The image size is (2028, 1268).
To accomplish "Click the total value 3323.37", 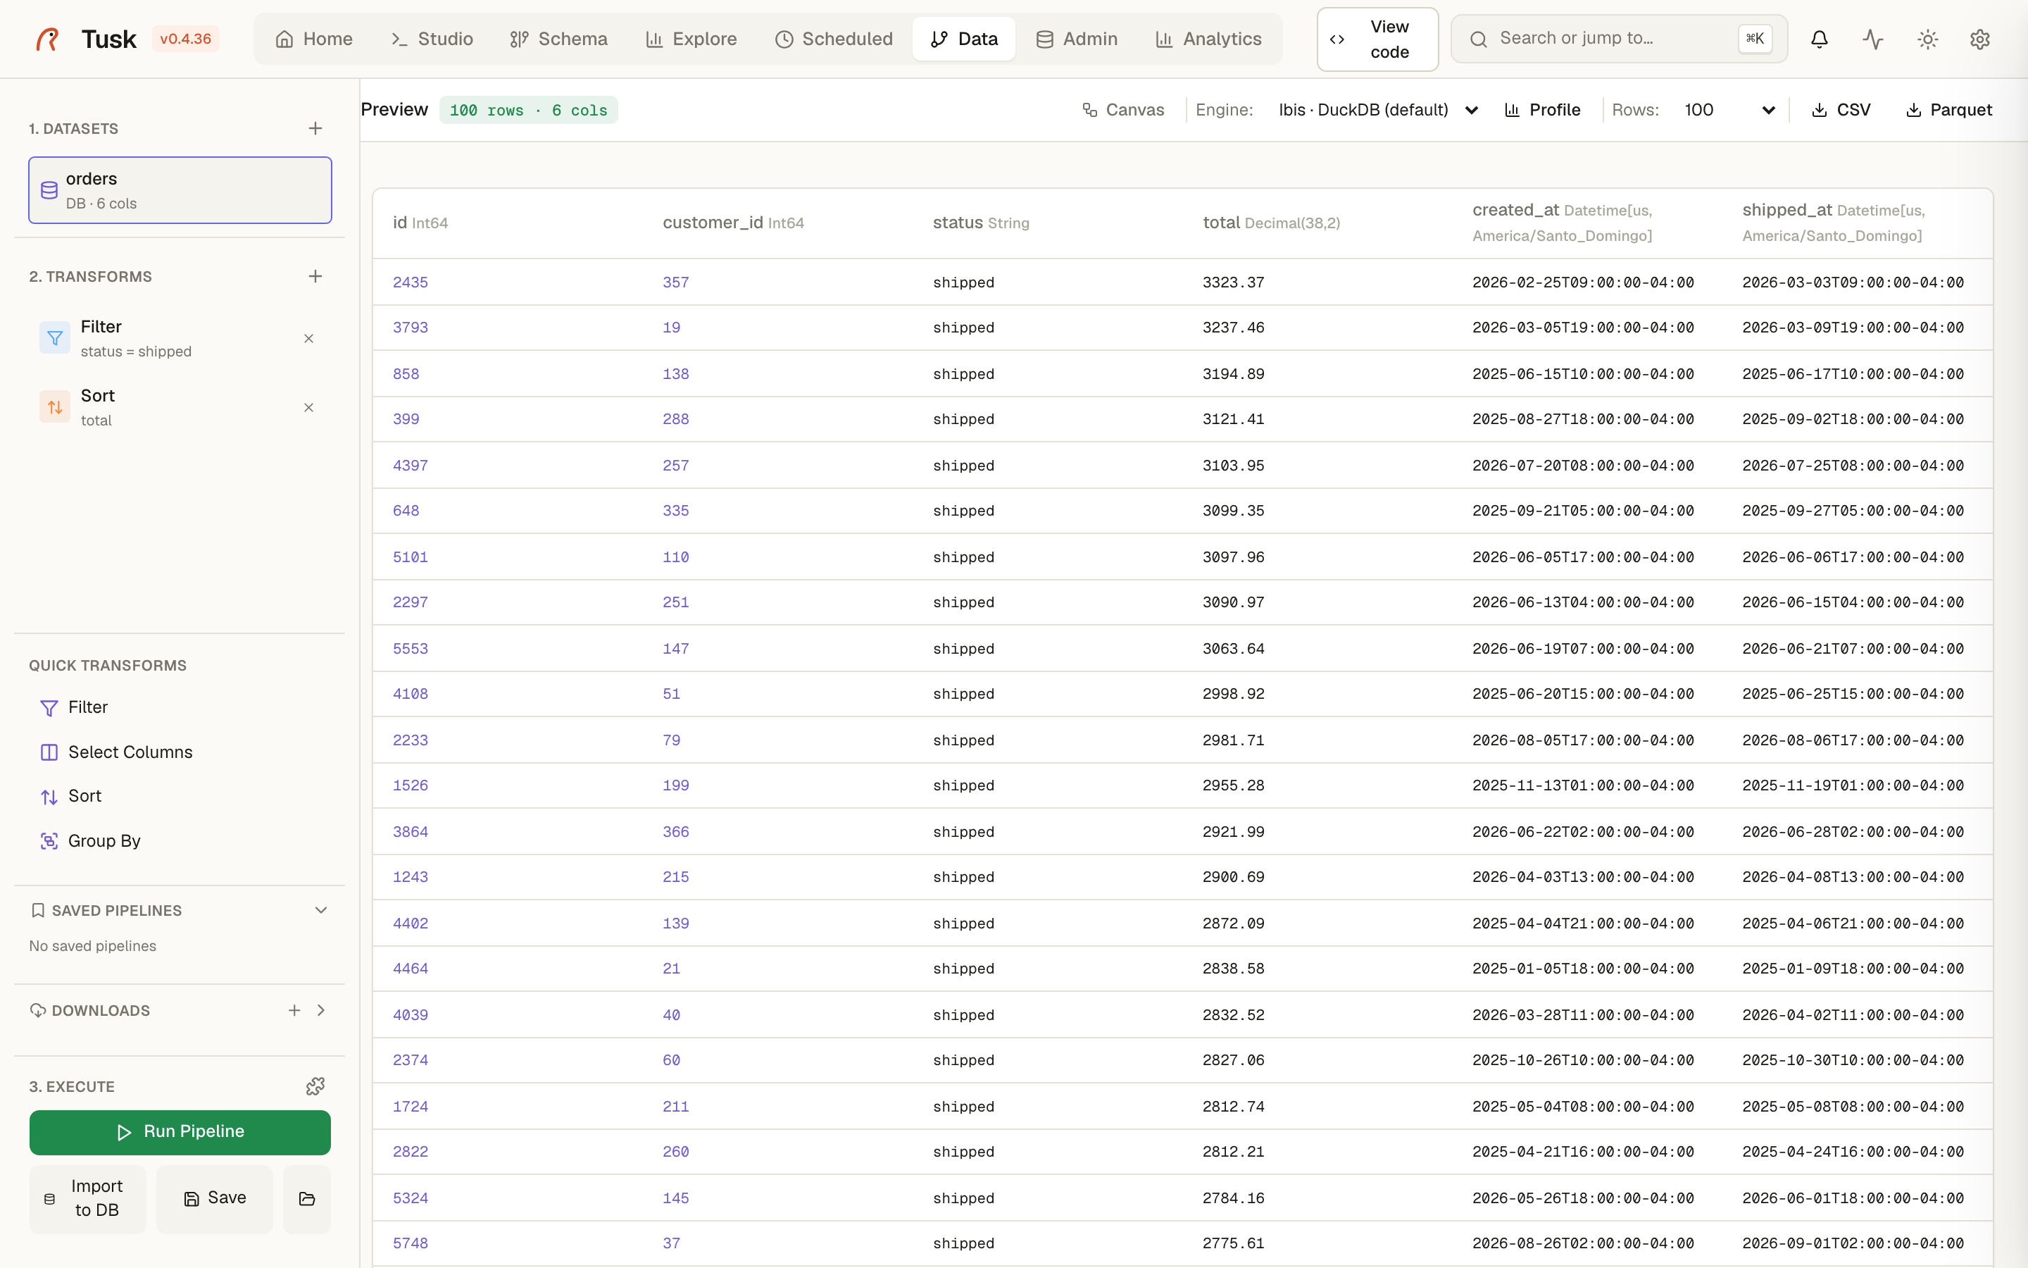I will (x=1234, y=282).
